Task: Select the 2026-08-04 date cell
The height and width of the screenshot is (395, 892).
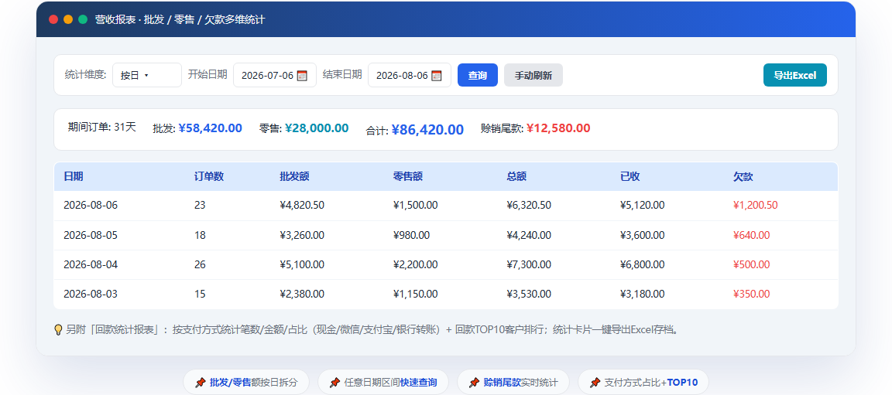Action: tap(91, 264)
